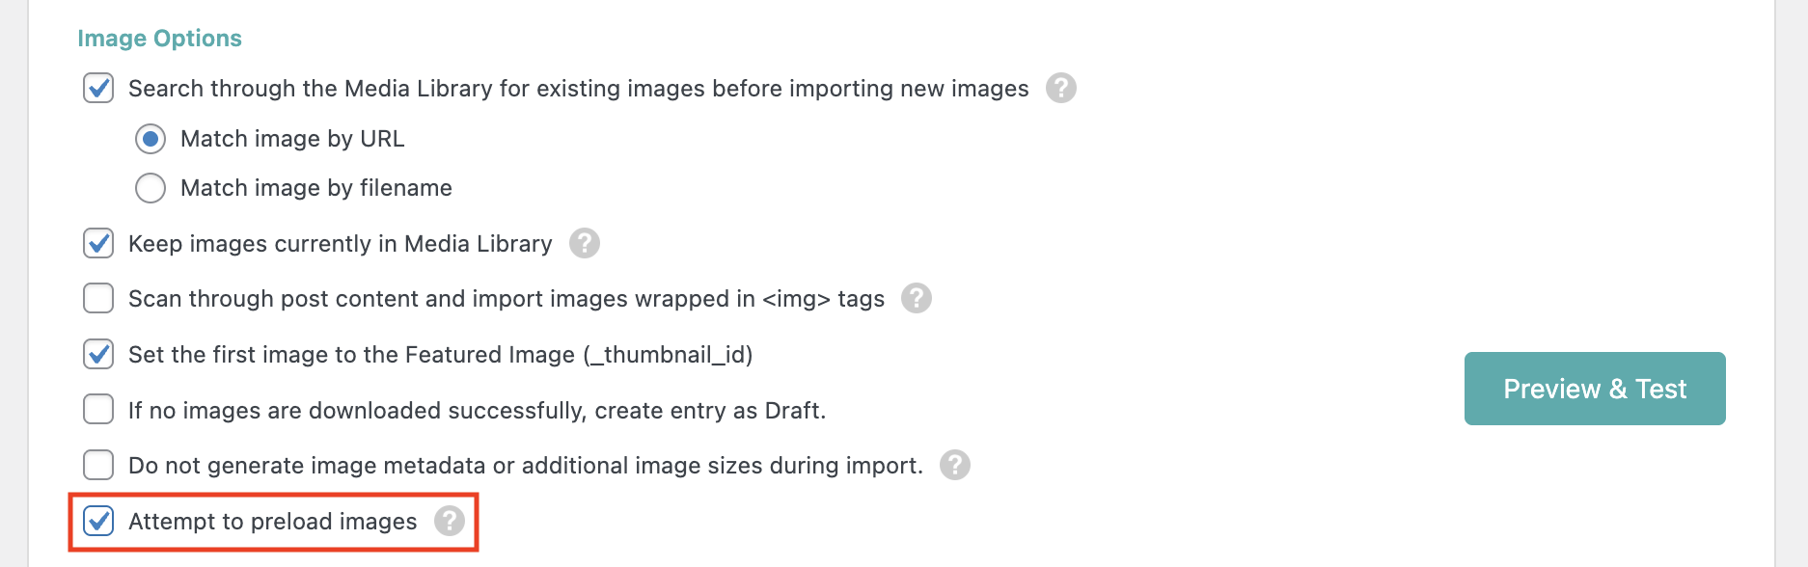Check Do not generate image metadata box
Viewport: 1808px width, 567px height.
point(98,465)
